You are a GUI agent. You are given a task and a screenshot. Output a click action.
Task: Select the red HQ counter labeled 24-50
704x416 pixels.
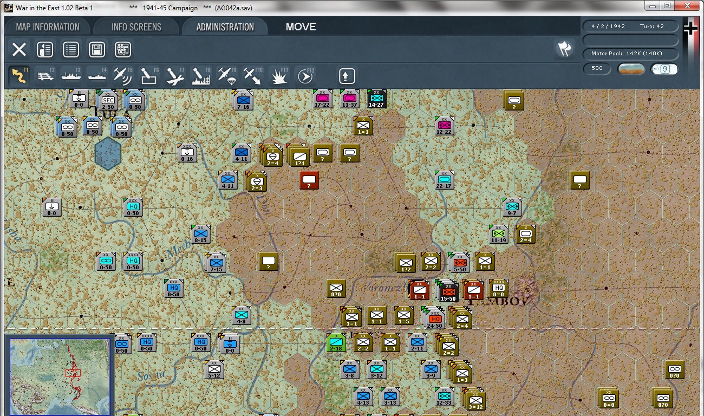pos(434,318)
